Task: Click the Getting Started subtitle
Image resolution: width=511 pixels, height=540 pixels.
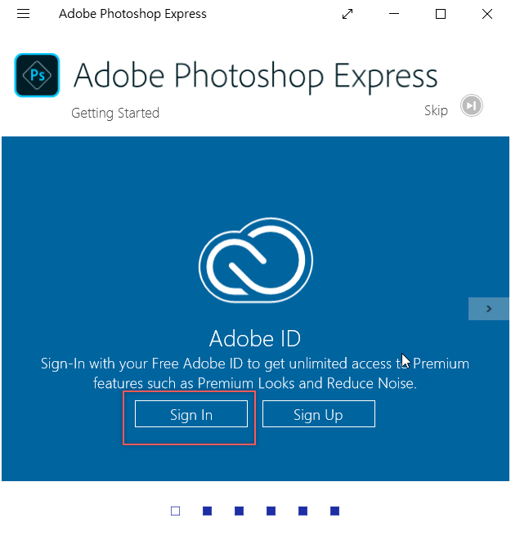Action: [x=115, y=113]
